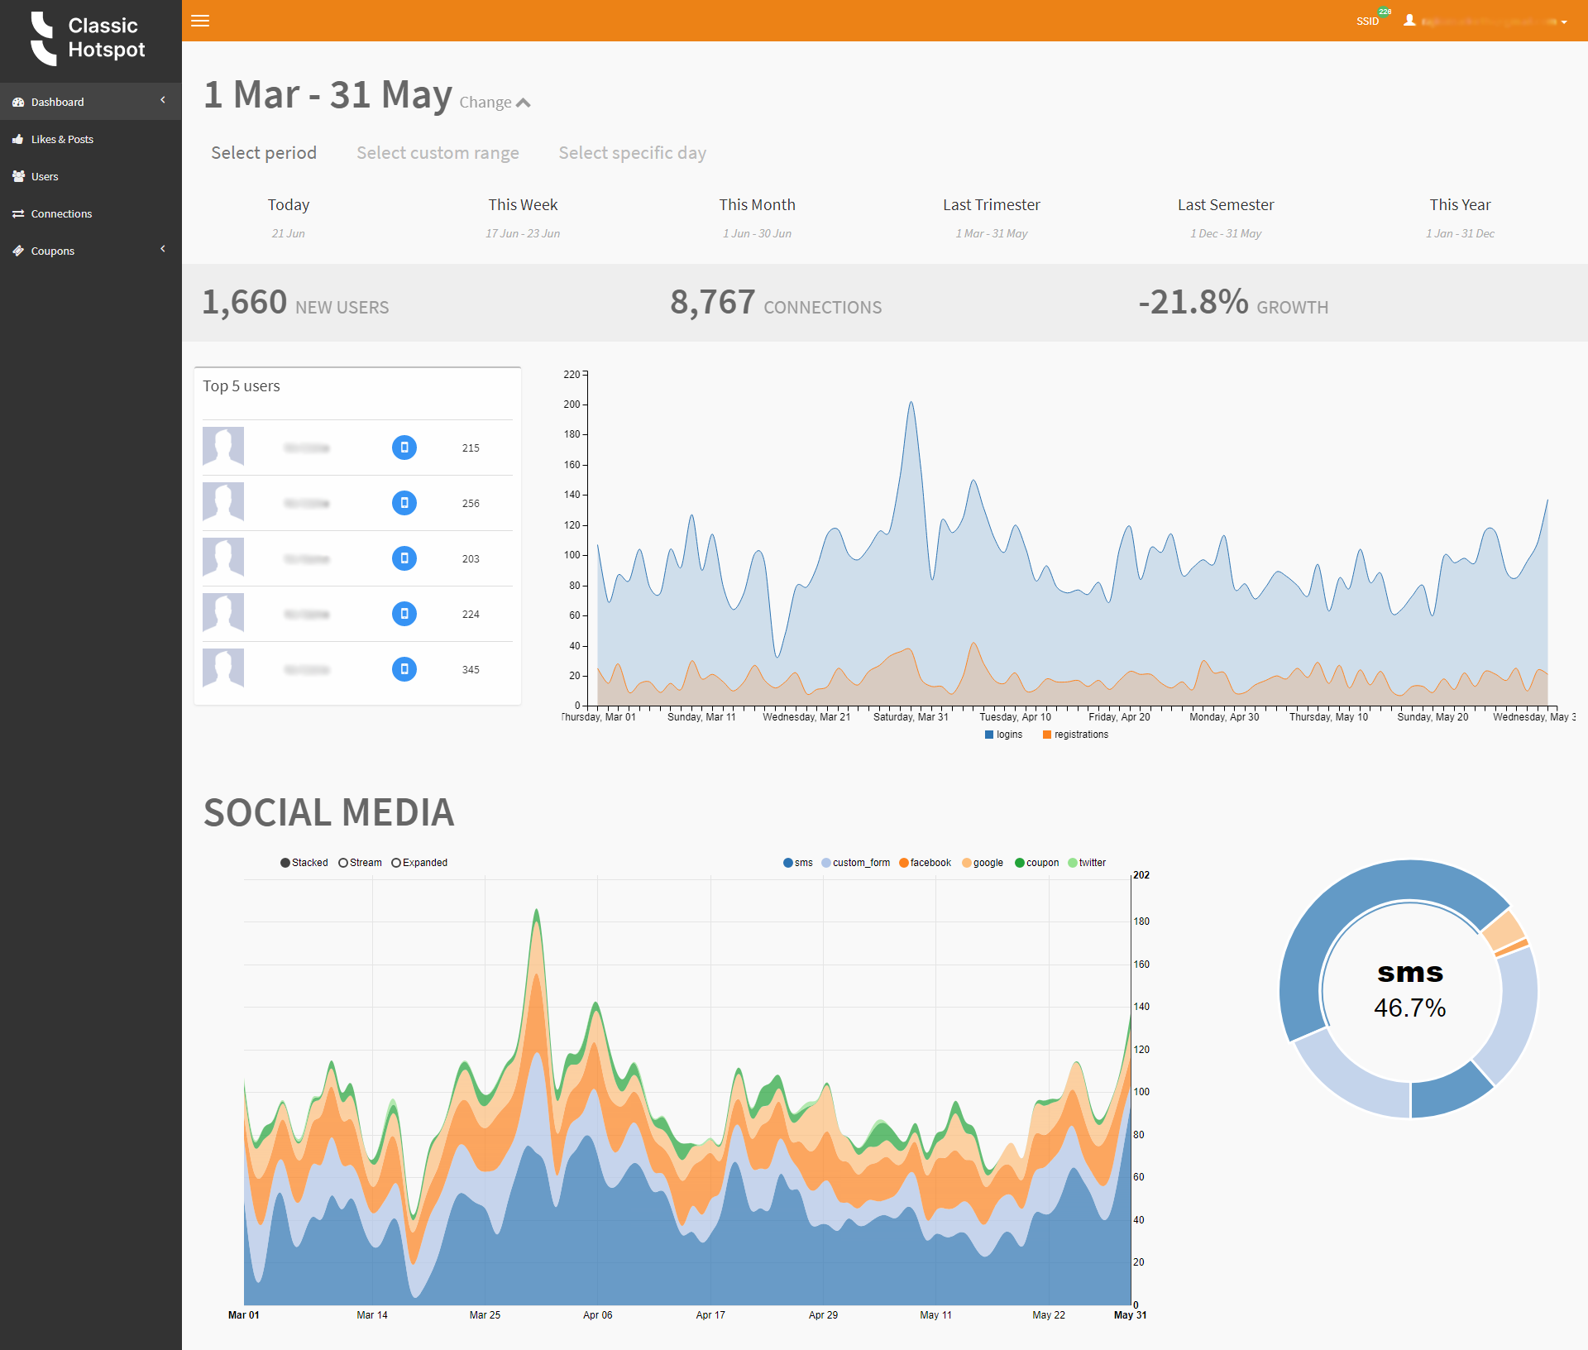1588x1350 pixels.
Task: Click the Select specific day button
Action: point(630,151)
